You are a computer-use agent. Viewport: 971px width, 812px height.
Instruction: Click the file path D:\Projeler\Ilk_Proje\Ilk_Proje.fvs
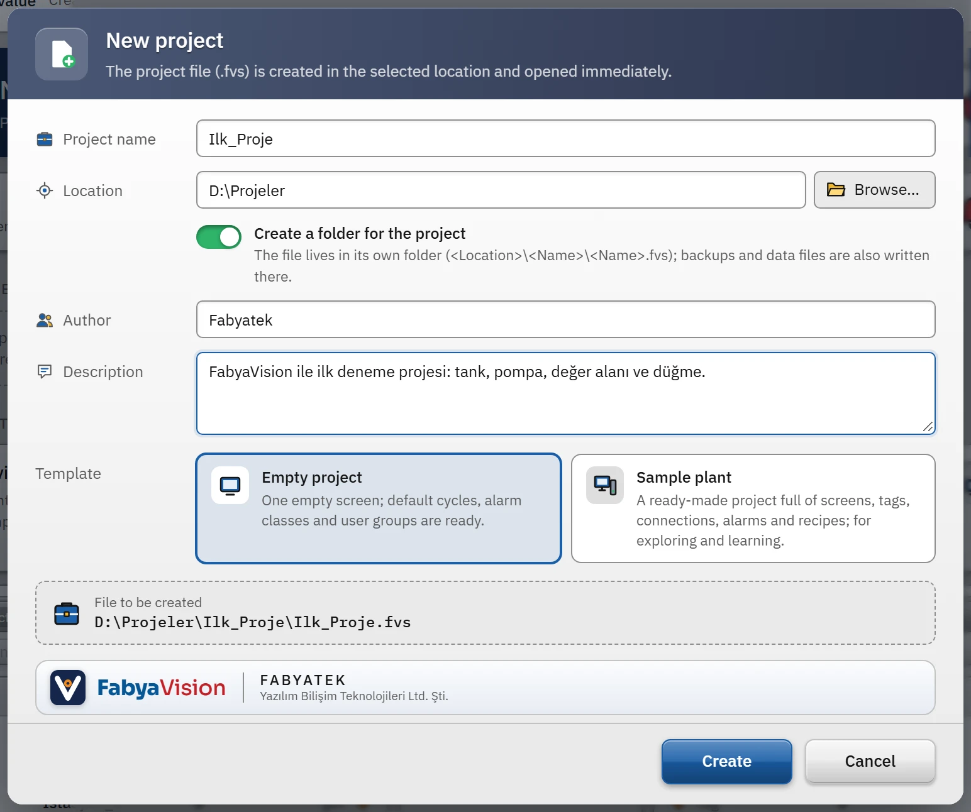pos(252,622)
